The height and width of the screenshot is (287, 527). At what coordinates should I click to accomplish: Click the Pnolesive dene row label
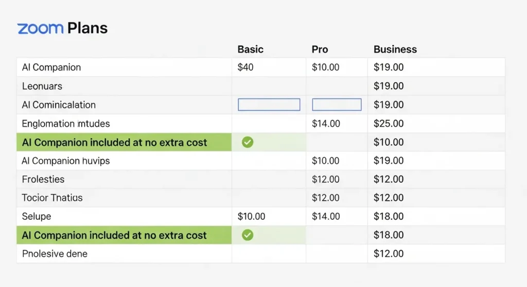55,254
